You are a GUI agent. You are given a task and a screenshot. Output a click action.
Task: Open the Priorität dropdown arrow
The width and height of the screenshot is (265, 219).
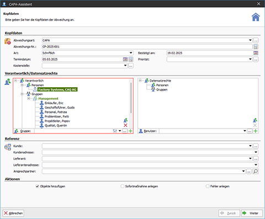(x=250, y=59)
